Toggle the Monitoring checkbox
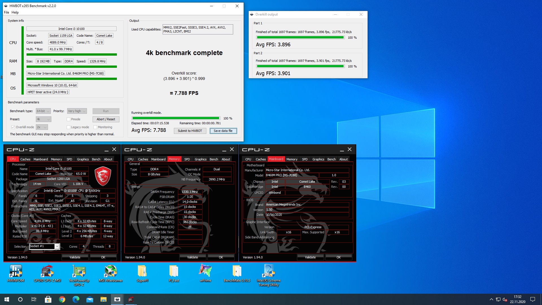 95,127
